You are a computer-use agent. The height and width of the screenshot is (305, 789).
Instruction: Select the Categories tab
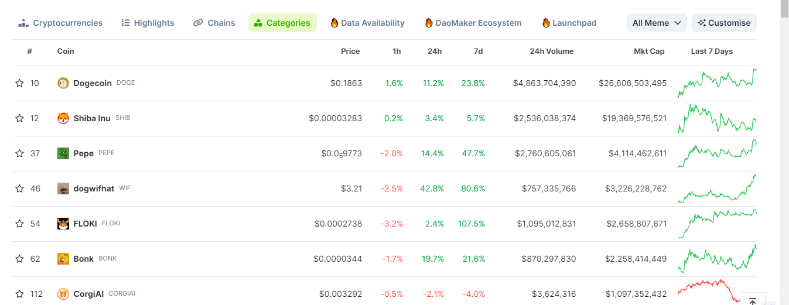[282, 23]
